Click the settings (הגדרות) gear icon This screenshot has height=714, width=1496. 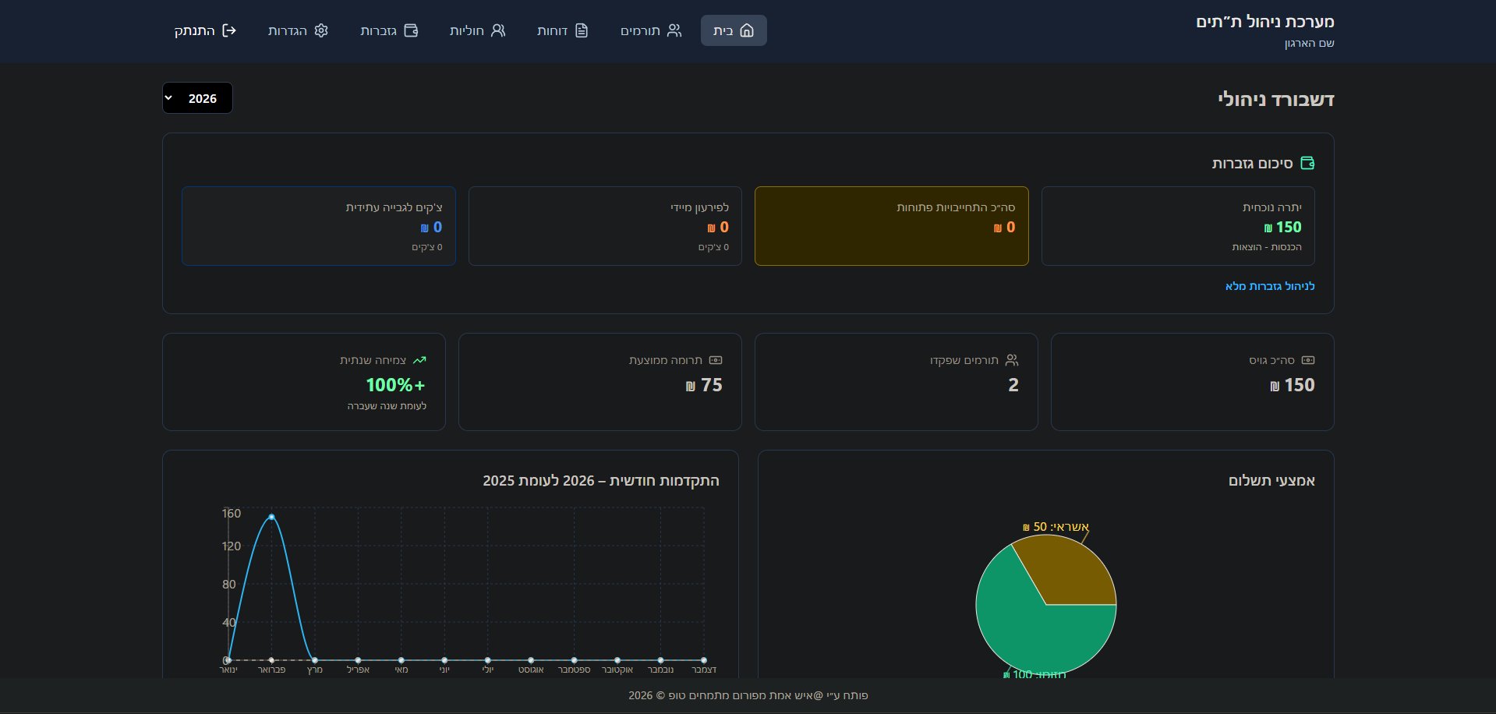[x=321, y=30]
